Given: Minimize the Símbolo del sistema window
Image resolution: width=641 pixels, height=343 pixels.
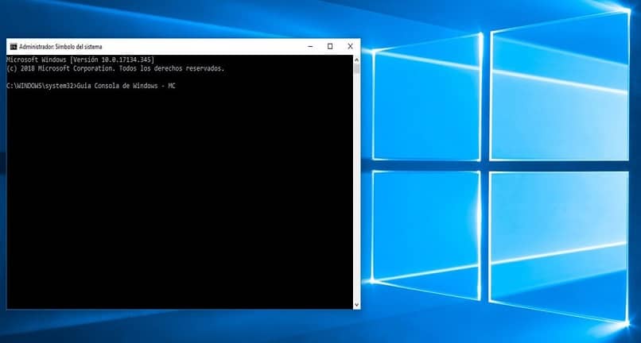Looking at the screenshot, I should click(310, 47).
